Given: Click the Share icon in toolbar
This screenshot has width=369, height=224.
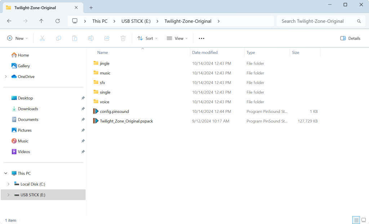Looking at the screenshot, I should pos(107,38).
